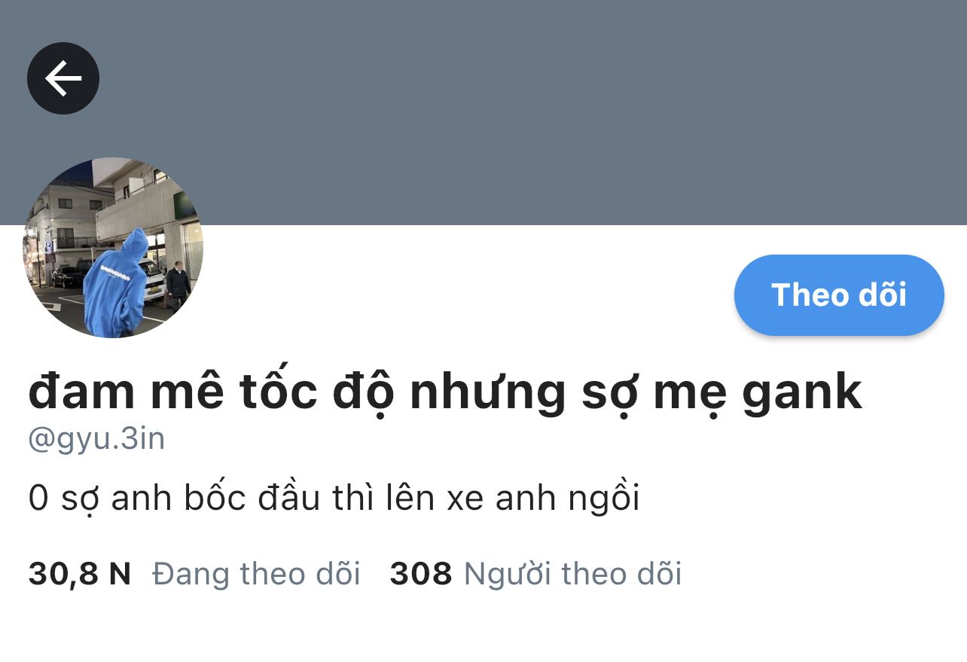The image size is (967, 662).
Task: Open the circular profile avatar photo
Action: (x=113, y=247)
